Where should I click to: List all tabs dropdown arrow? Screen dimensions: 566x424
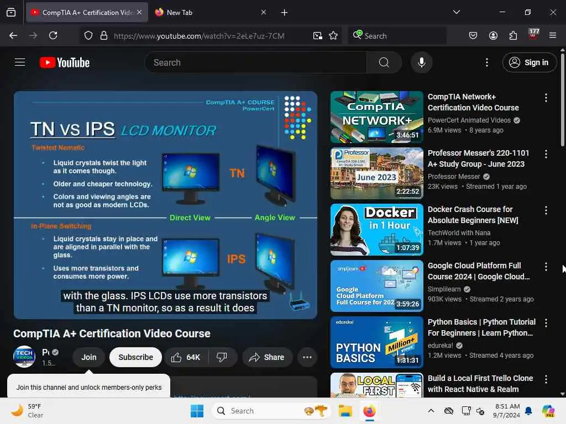tap(456, 12)
